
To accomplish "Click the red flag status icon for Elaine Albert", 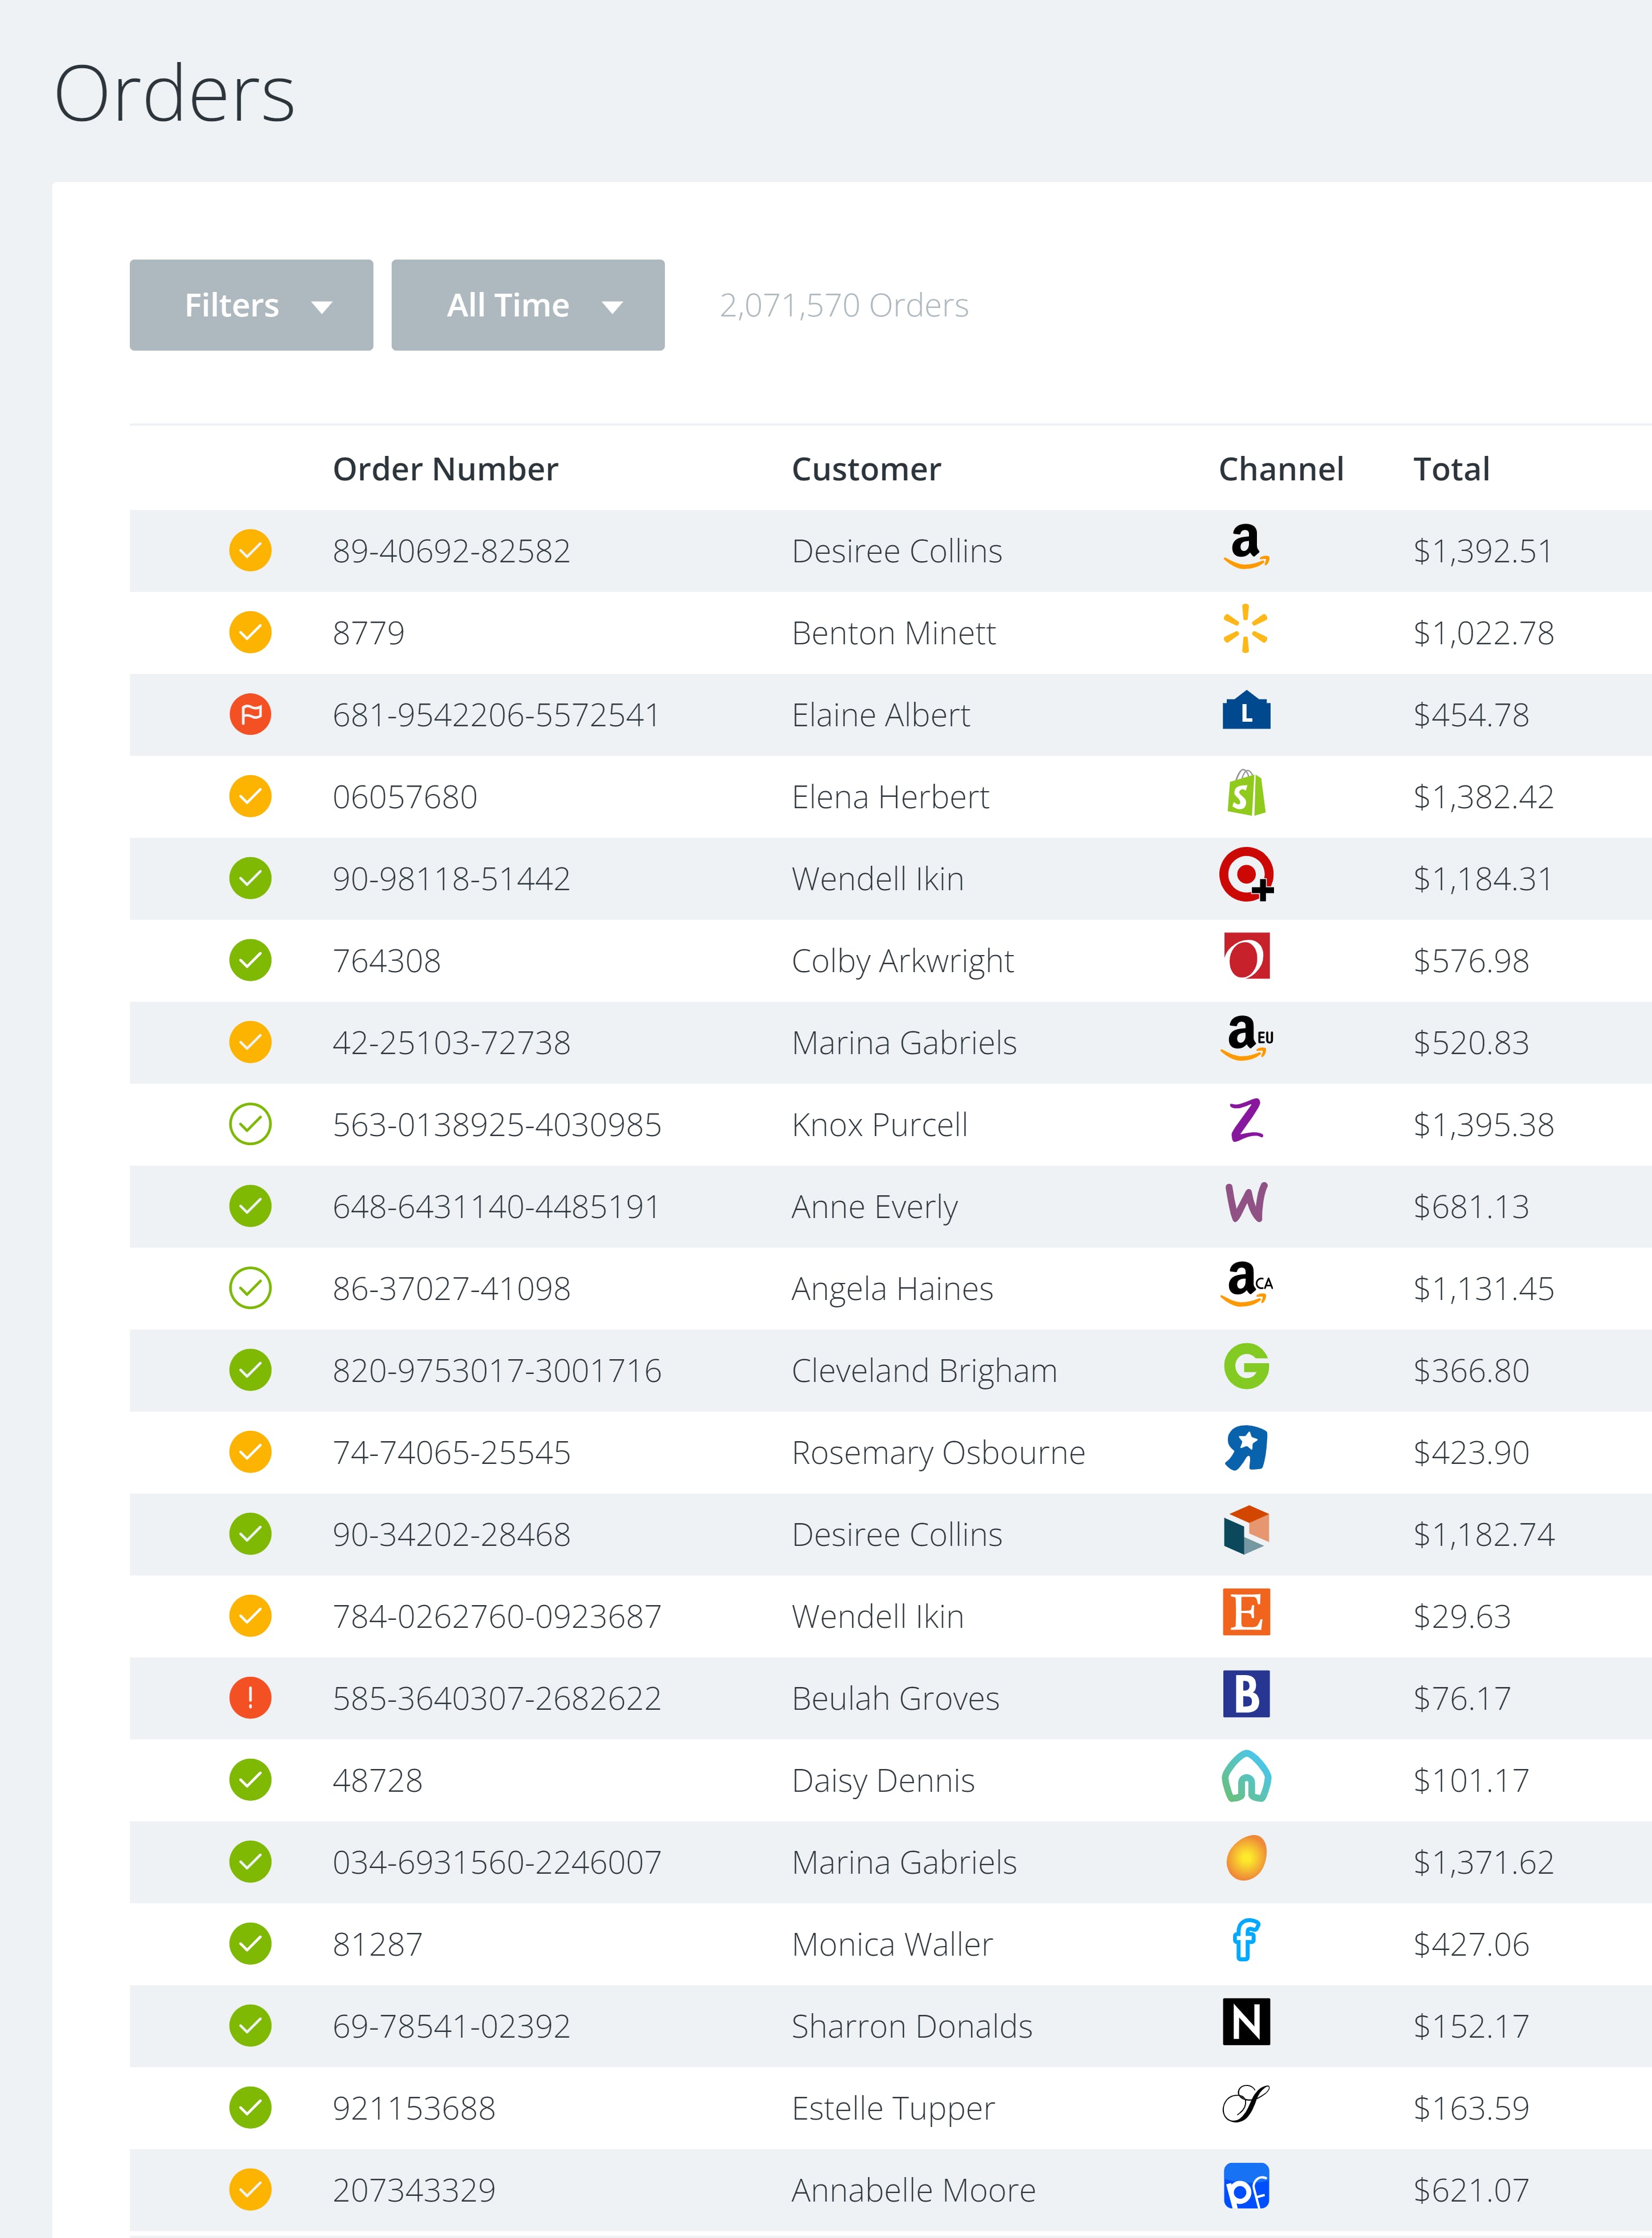I will [x=250, y=715].
